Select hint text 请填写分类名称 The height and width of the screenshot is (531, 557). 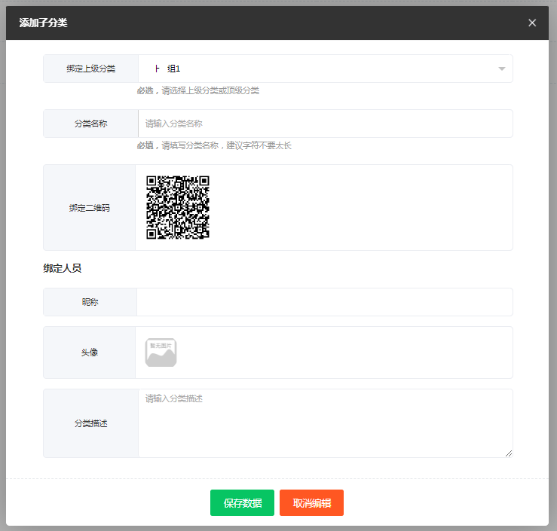(x=190, y=145)
